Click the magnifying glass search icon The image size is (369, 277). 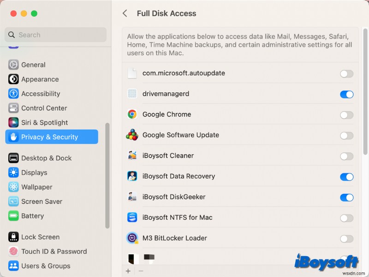(x=11, y=35)
